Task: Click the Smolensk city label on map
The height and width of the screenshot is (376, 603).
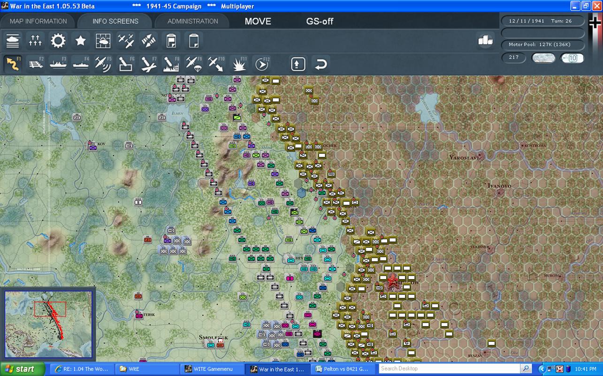Action: (213, 338)
